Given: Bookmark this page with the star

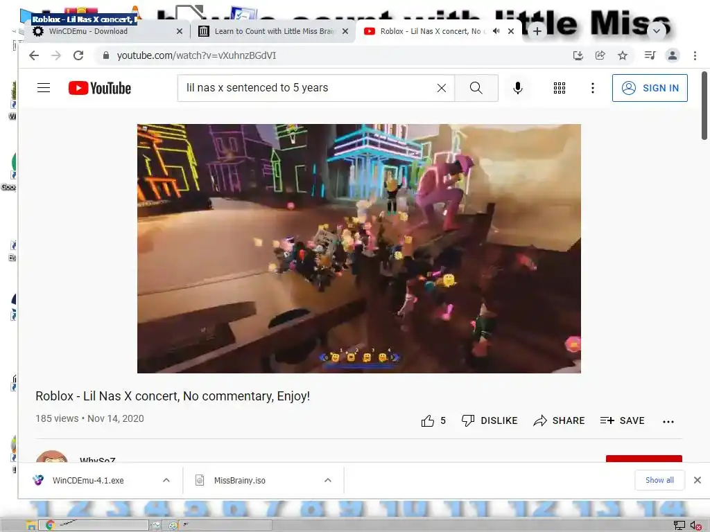Looking at the screenshot, I should 623,55.
